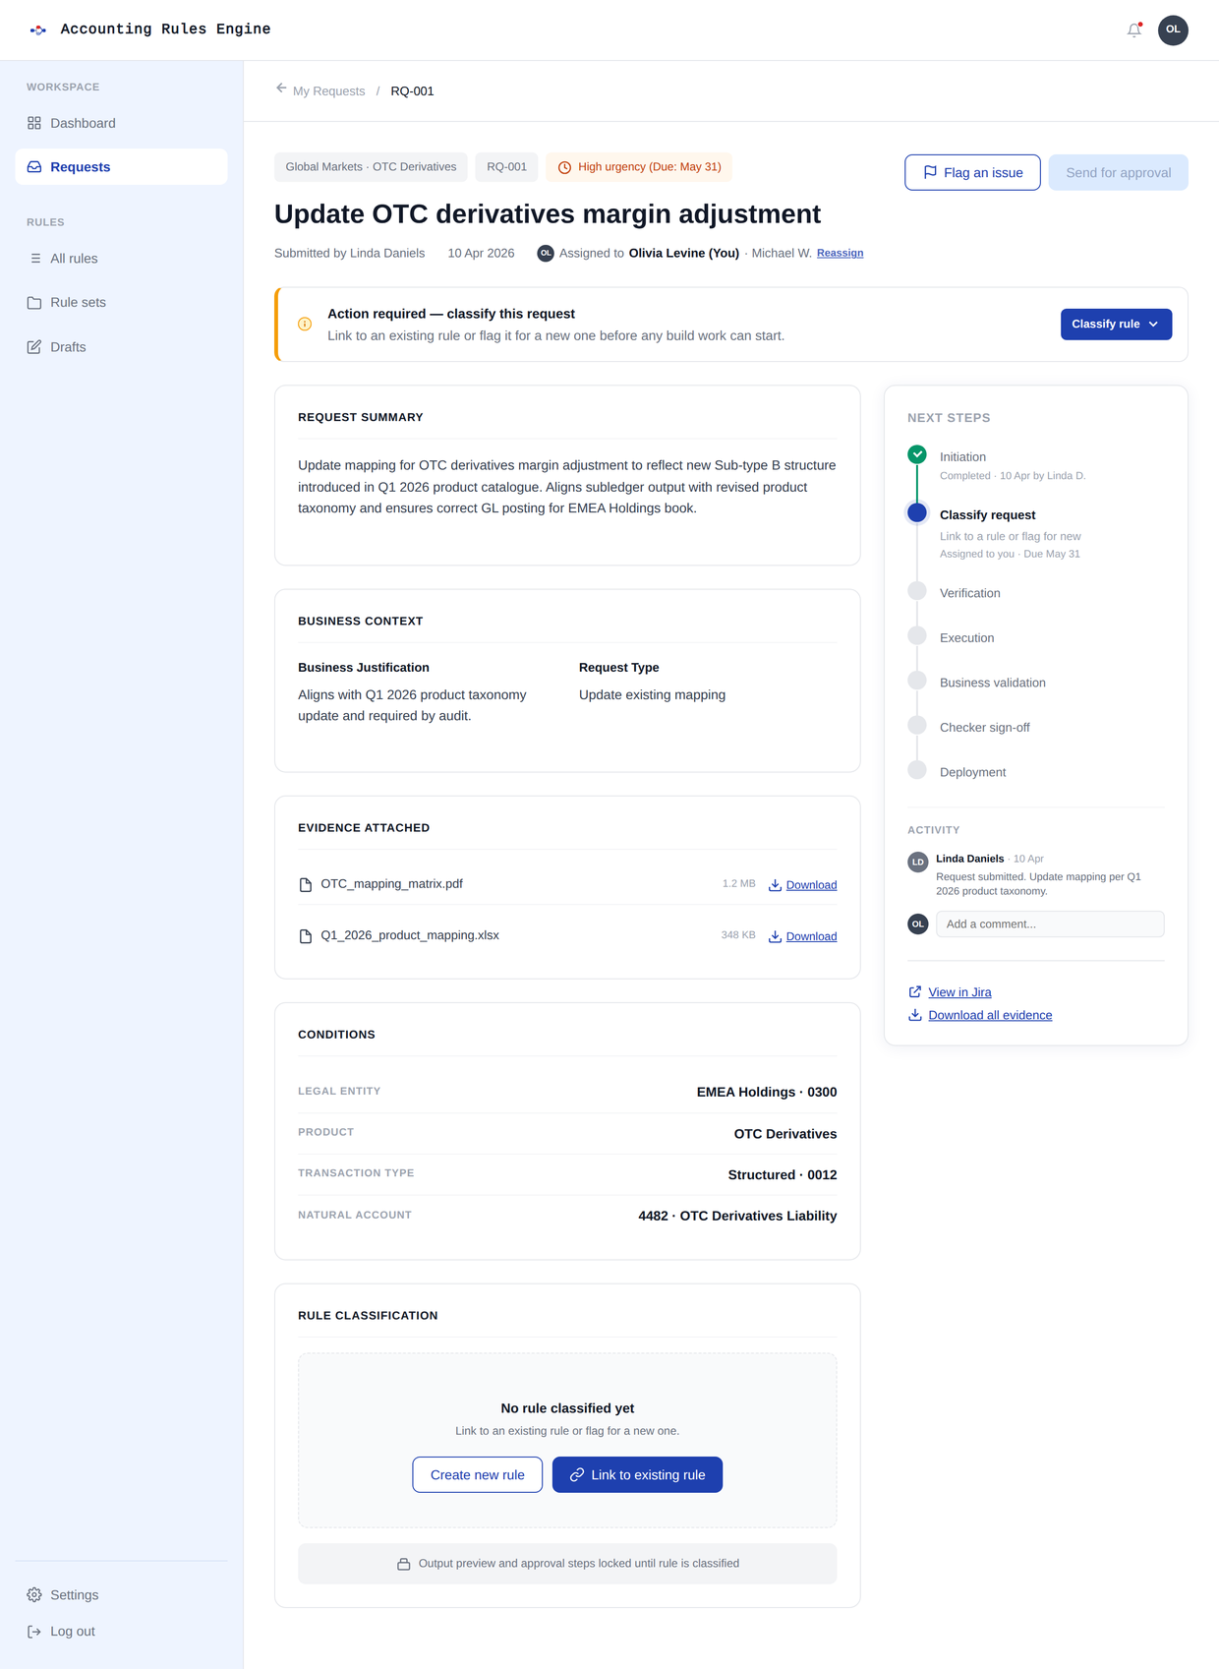Click the Rule sets folder icon

pyautogui.click(x=34, y=303)
